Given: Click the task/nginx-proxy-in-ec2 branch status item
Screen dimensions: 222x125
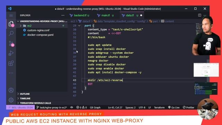Looking at the screenshot, I should [x=52, y=107].
